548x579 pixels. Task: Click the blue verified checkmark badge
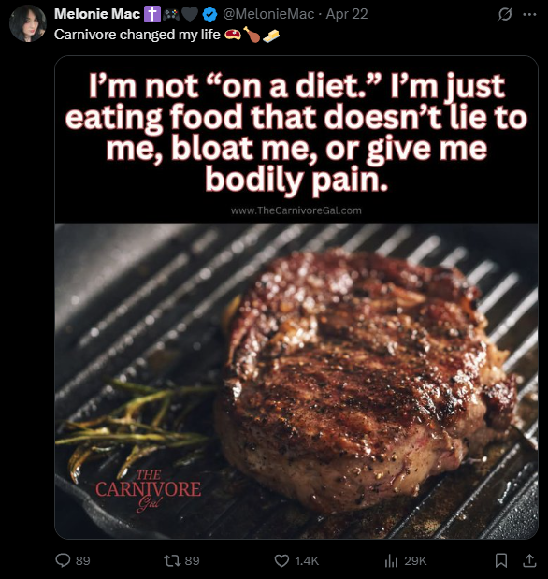tap(209, 14)
